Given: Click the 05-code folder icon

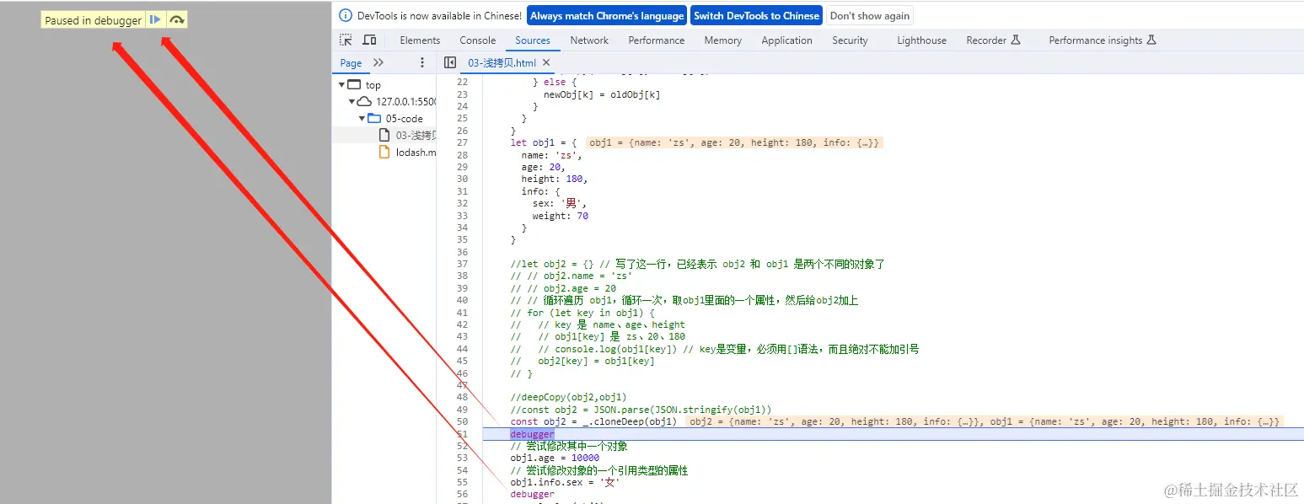Looking at the screenshot, I should [374, 118].
